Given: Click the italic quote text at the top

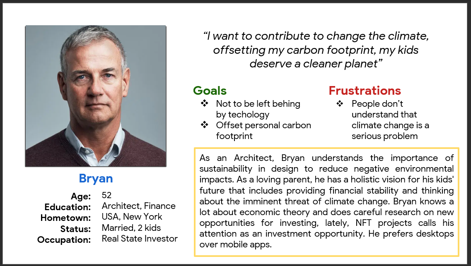Looking at the screenshot, I should 316,50.
